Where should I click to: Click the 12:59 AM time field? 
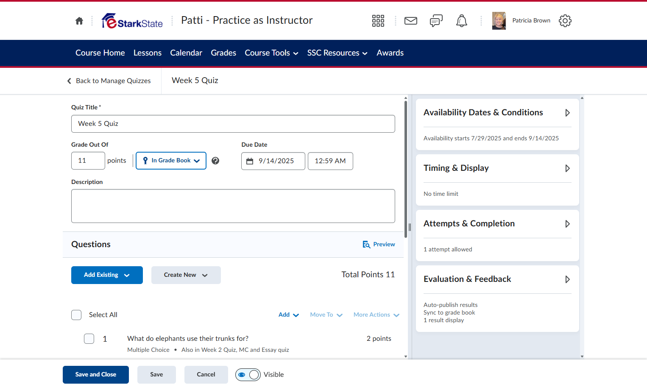pos(330,161)
